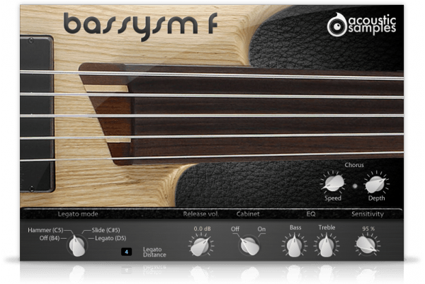This screenshot has height=284, width=425.
Task: Open the Legato Distance value box
Action: point(127,251)
